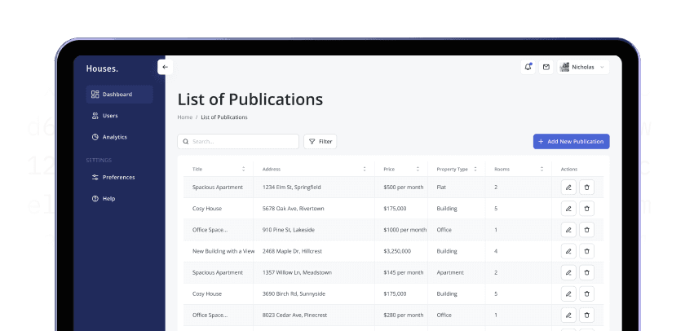Viewport: 694px width, 331px height.
Task: Delete the 3690 Birch Rd listing
Action: click(x=587, y=293)
